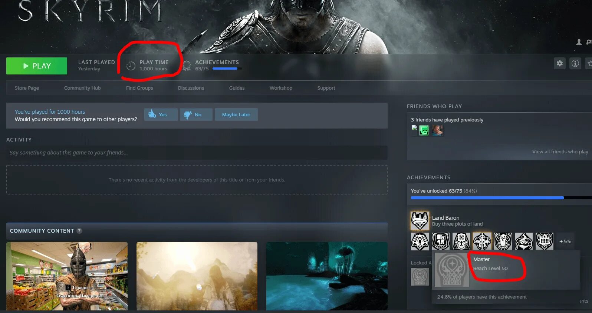Viewport: 592px width, 313px height.
Task: Click the 'FRIENDS WHO PLAY' heading
Action: [x=434, y=106]
